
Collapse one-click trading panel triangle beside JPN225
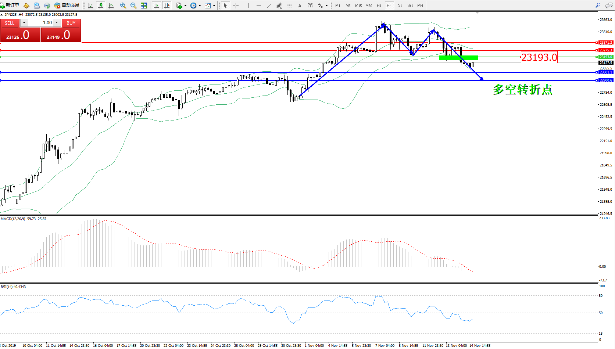click(2, 15)
